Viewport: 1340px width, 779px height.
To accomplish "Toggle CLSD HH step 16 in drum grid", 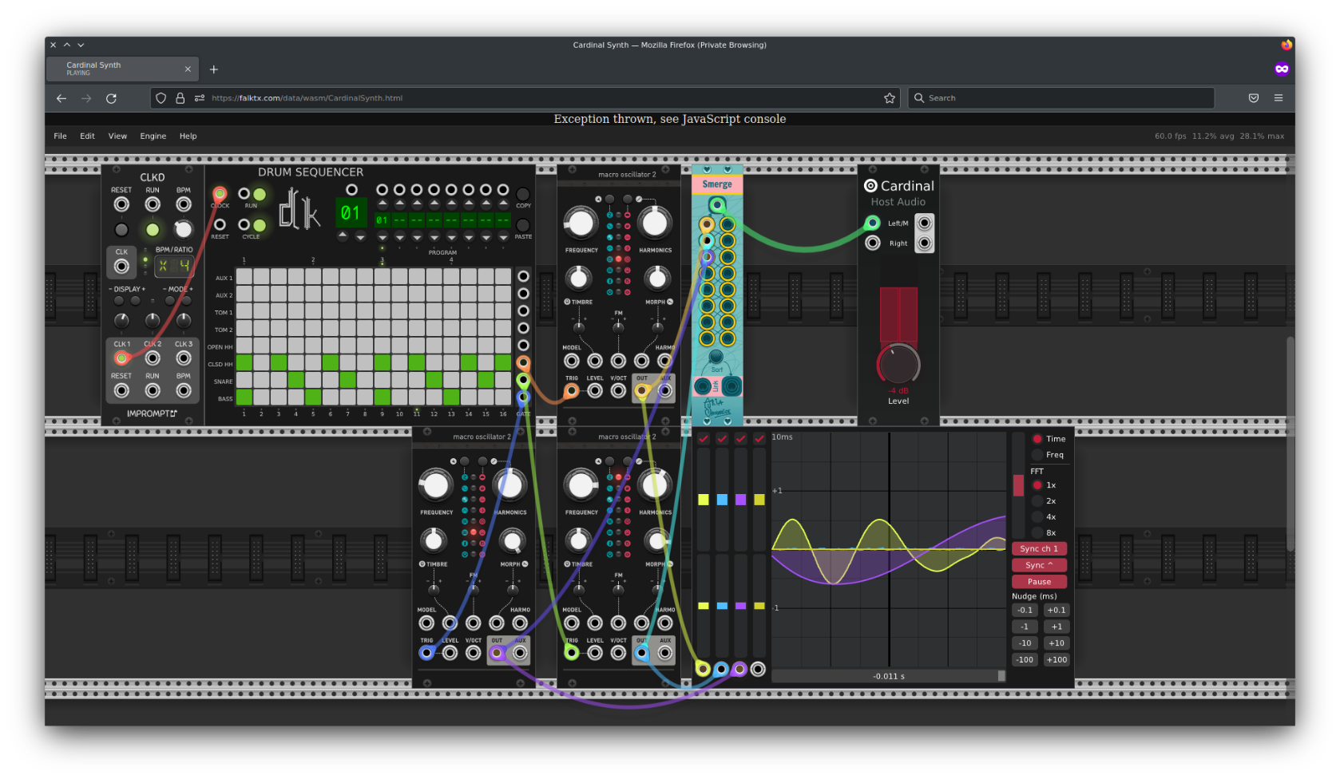I will pos(503,362).
